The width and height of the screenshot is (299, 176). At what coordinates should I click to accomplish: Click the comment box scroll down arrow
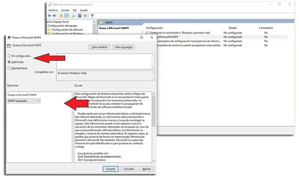coord(152,67)
